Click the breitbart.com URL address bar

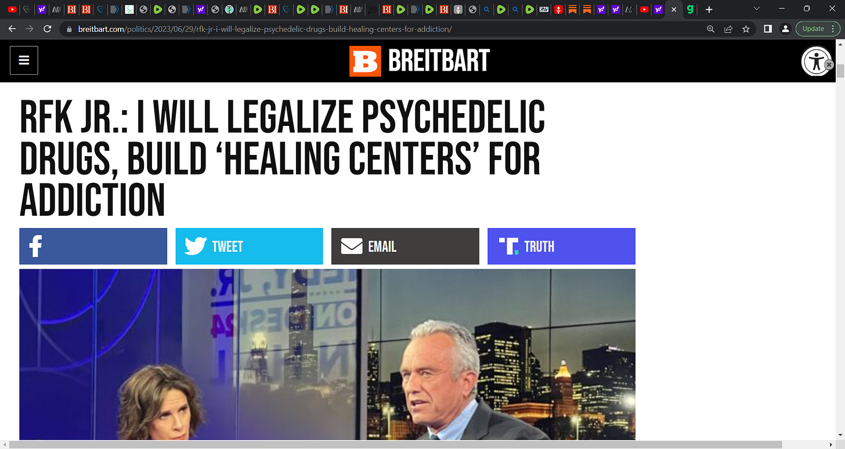coord(383,29)
